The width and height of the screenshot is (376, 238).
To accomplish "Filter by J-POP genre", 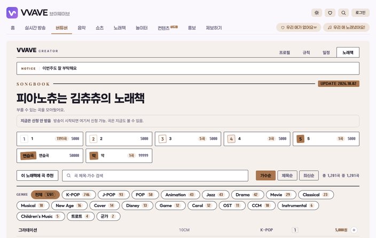I will (114, 195).
